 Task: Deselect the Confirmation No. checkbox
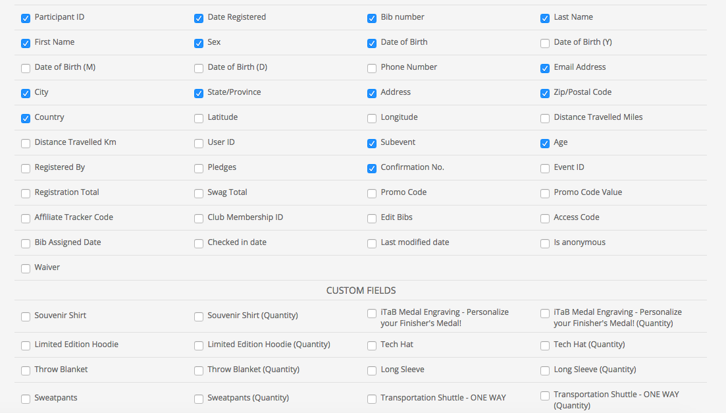(x=372, y=169)
